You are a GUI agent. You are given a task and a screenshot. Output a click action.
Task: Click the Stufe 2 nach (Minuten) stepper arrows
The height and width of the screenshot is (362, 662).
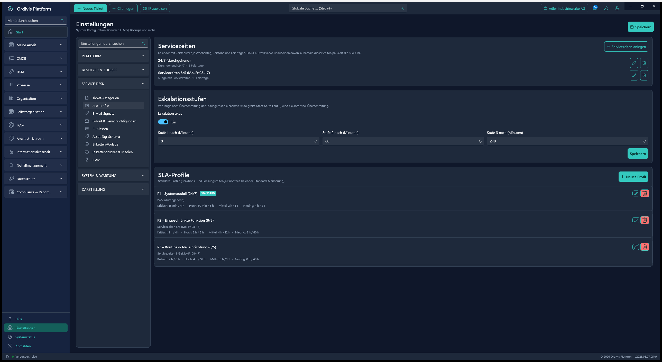[480, 141]
